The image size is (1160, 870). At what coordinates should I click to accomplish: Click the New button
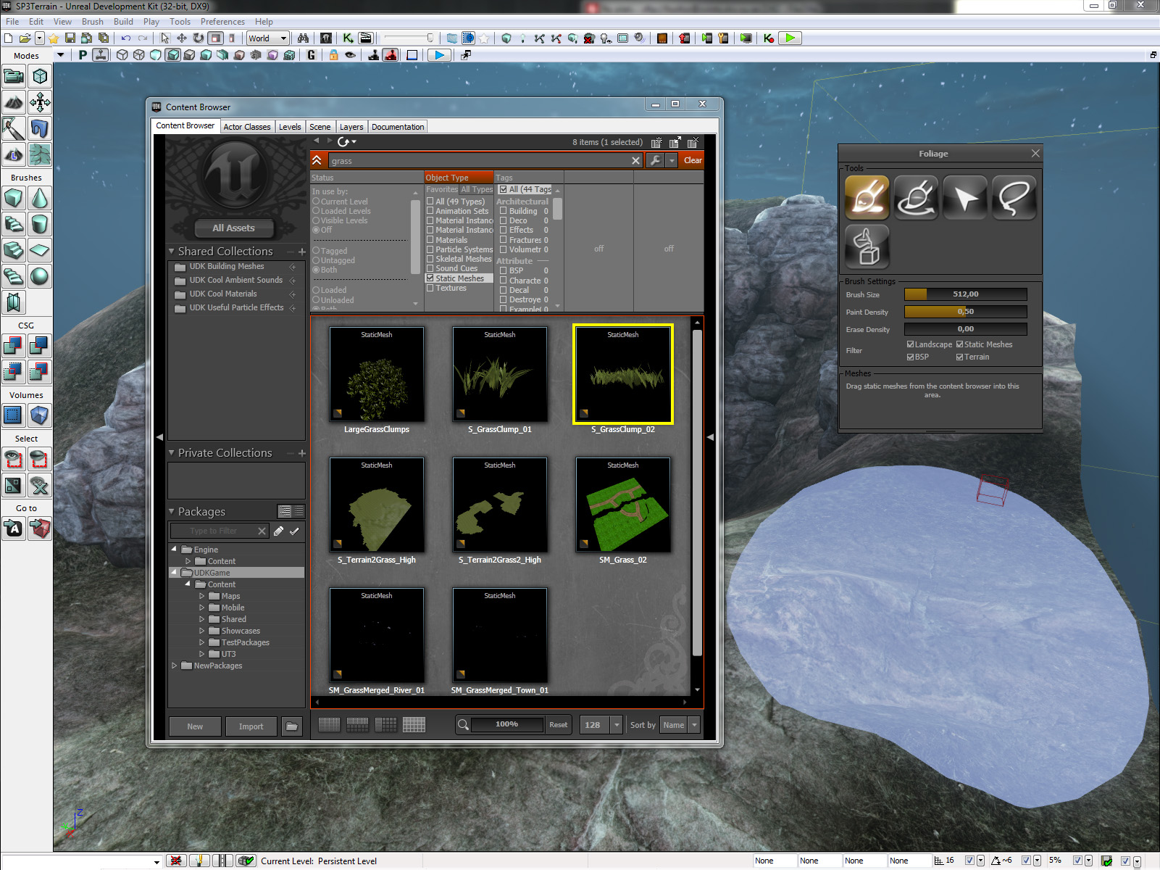(x=195, y=726)
